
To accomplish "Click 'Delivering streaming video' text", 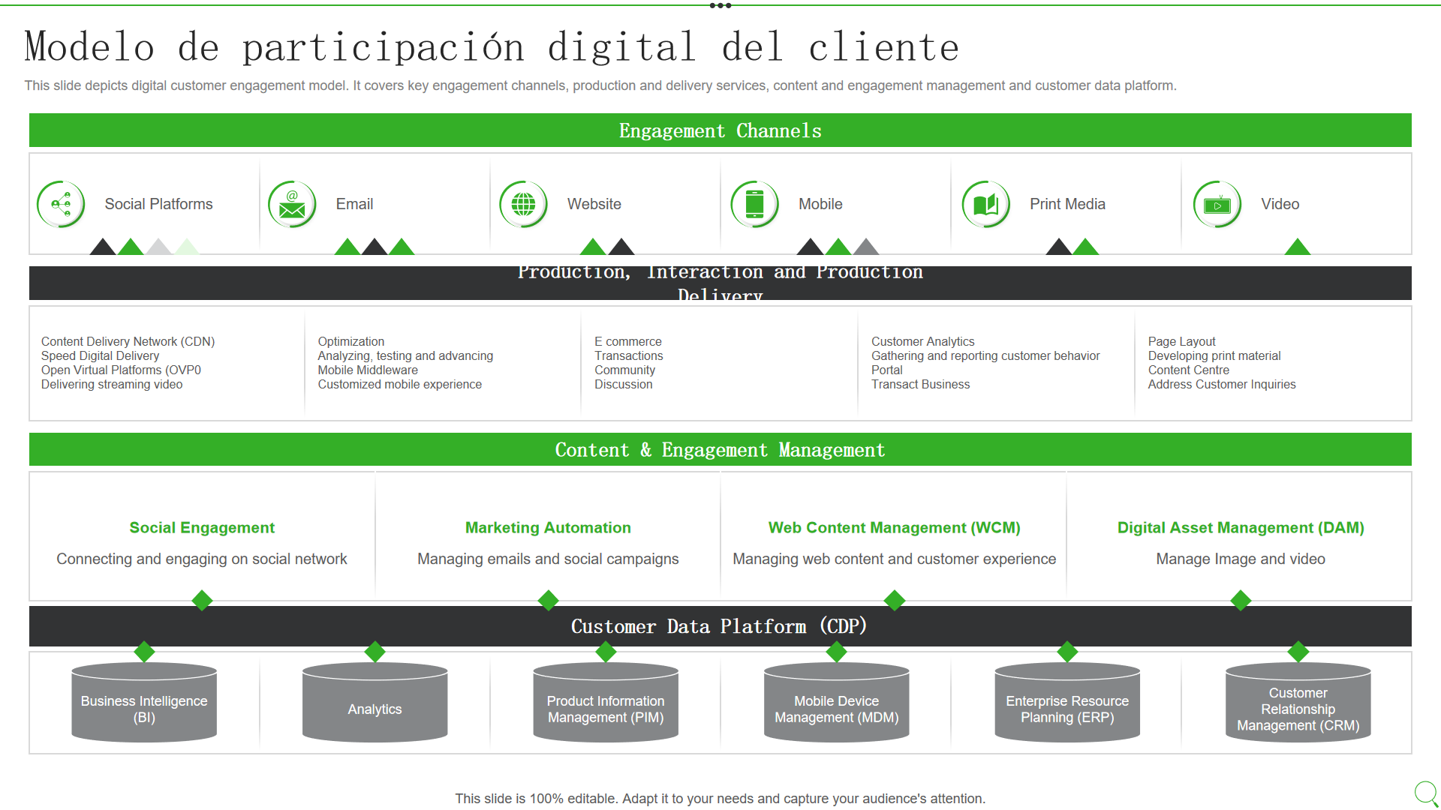I will pyautogui.click(x=112, y=384).
